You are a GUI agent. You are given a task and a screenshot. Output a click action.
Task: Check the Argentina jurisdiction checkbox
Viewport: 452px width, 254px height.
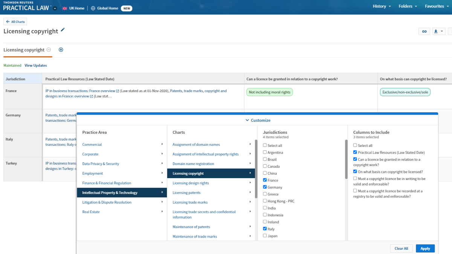point(265,153)
